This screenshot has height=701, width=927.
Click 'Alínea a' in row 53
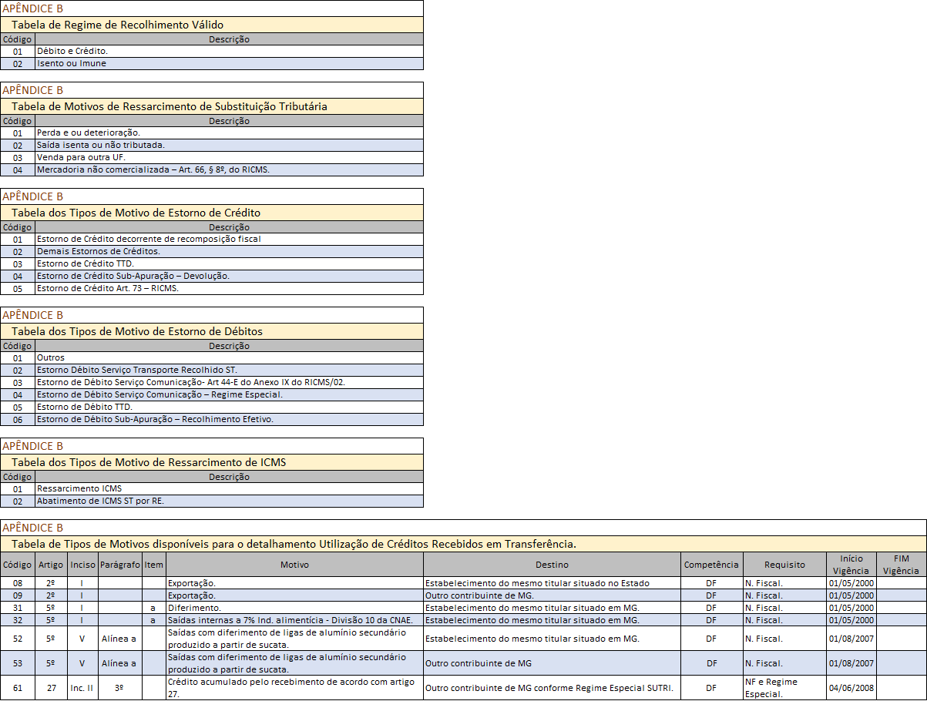tap(120, 663)
